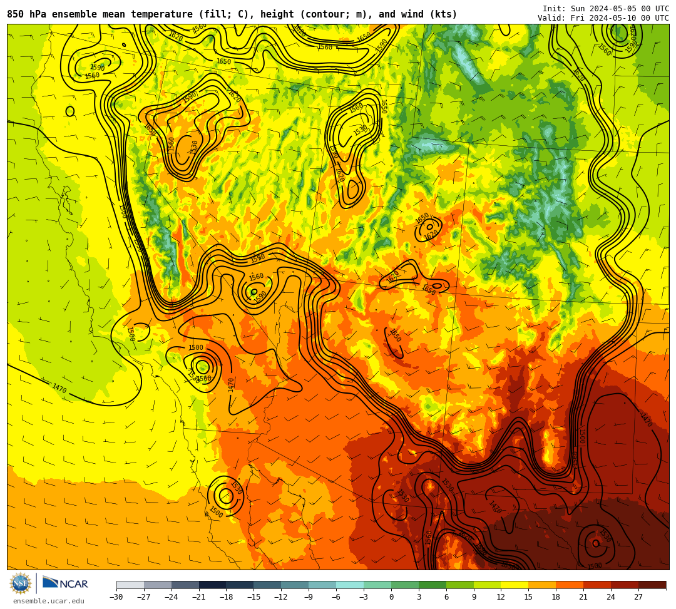Click the -15 colorbar tick label
Viewport: 676px width, 609px height.
(254, 597)
